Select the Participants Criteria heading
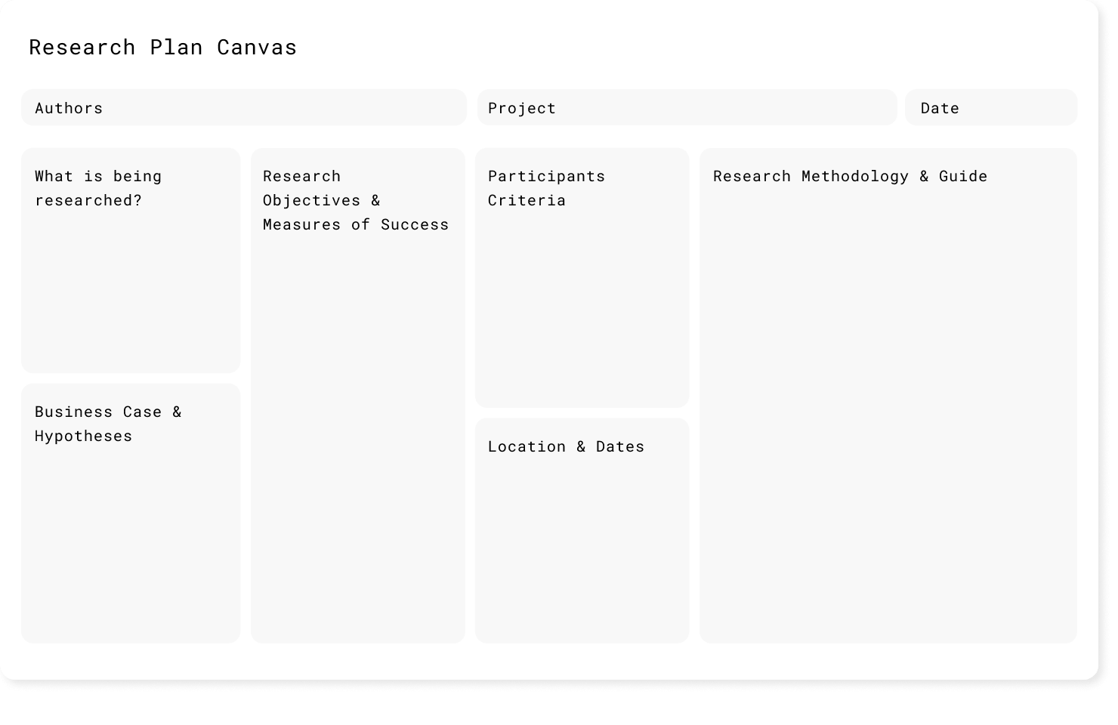The height and width of the screenshot is (725, 1118). (x=546, y=188)
